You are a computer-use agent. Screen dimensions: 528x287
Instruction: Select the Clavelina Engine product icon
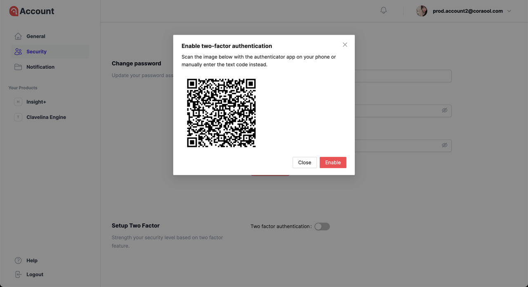tap(18, 117)
